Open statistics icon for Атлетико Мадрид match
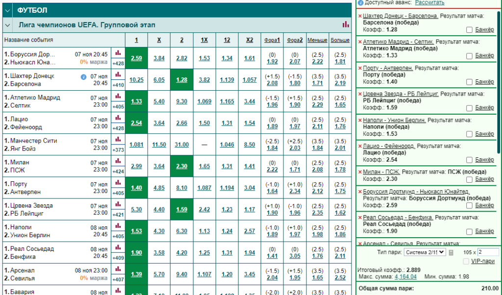This screenshot has height=295, width=502. pos(118,97)
